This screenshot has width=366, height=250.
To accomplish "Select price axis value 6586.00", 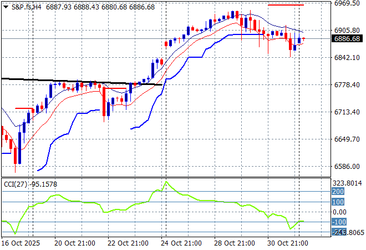I will 347,167.
